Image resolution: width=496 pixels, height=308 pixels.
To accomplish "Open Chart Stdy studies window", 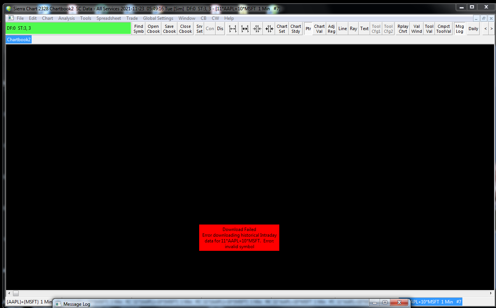I will (x=296, y=29).
